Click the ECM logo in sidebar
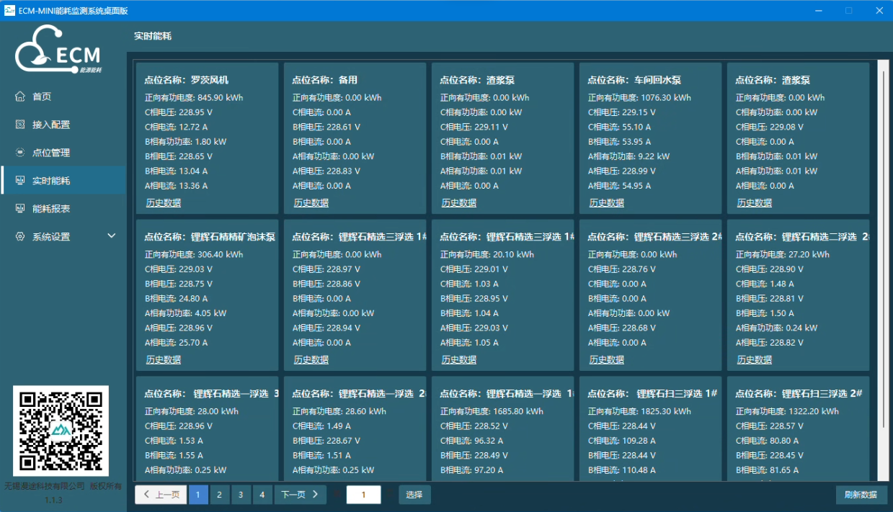 (59, 50)
